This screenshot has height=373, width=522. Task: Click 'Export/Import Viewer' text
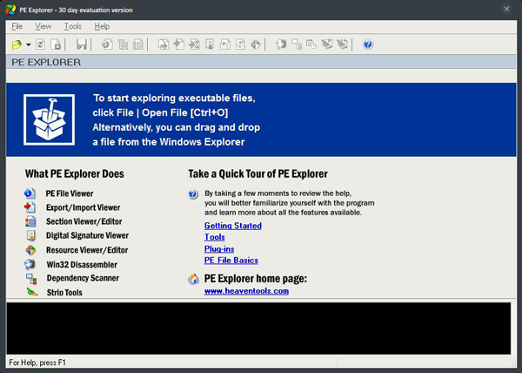(84, 207)
